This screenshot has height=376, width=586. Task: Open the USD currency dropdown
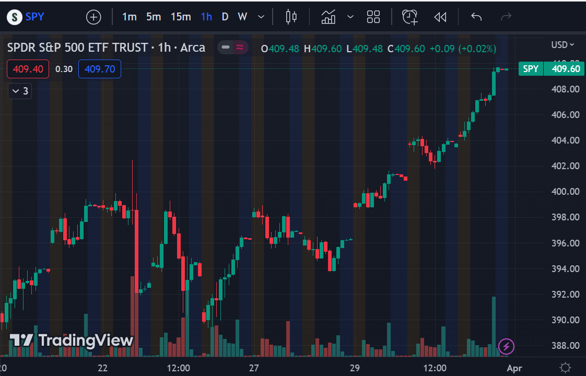pos(562,45)
